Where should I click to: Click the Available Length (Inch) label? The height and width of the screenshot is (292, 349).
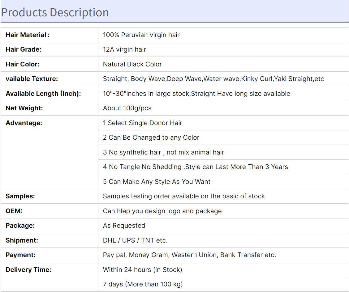point(43,94)
